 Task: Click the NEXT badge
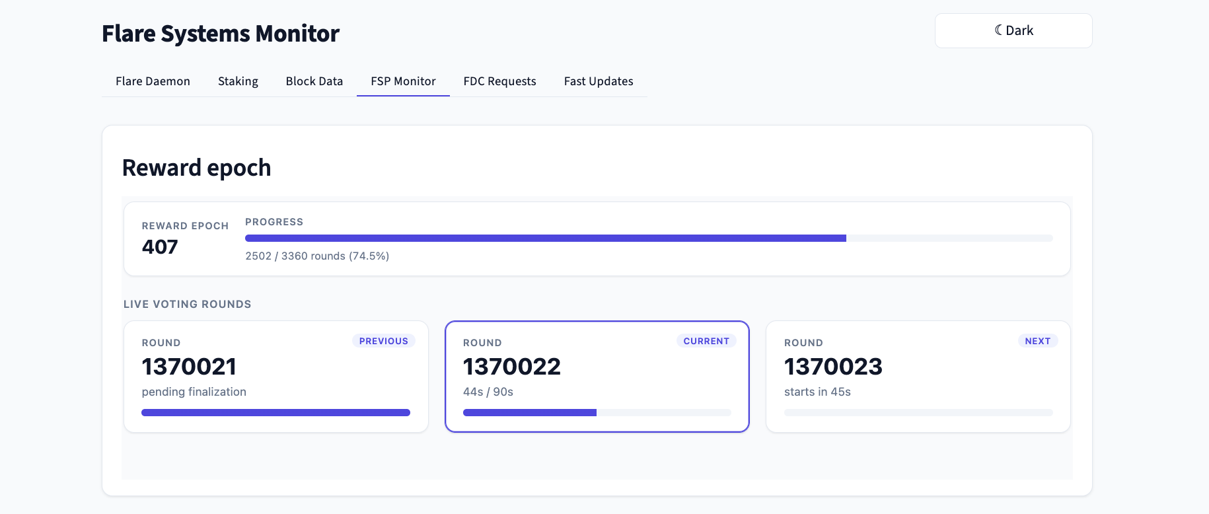click(1038, 341)
